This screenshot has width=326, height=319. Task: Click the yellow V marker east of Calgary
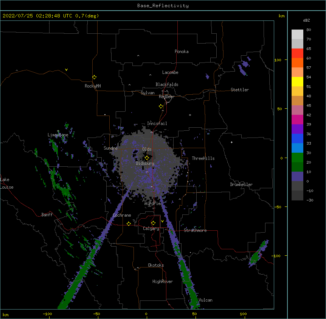coord(162,221)
